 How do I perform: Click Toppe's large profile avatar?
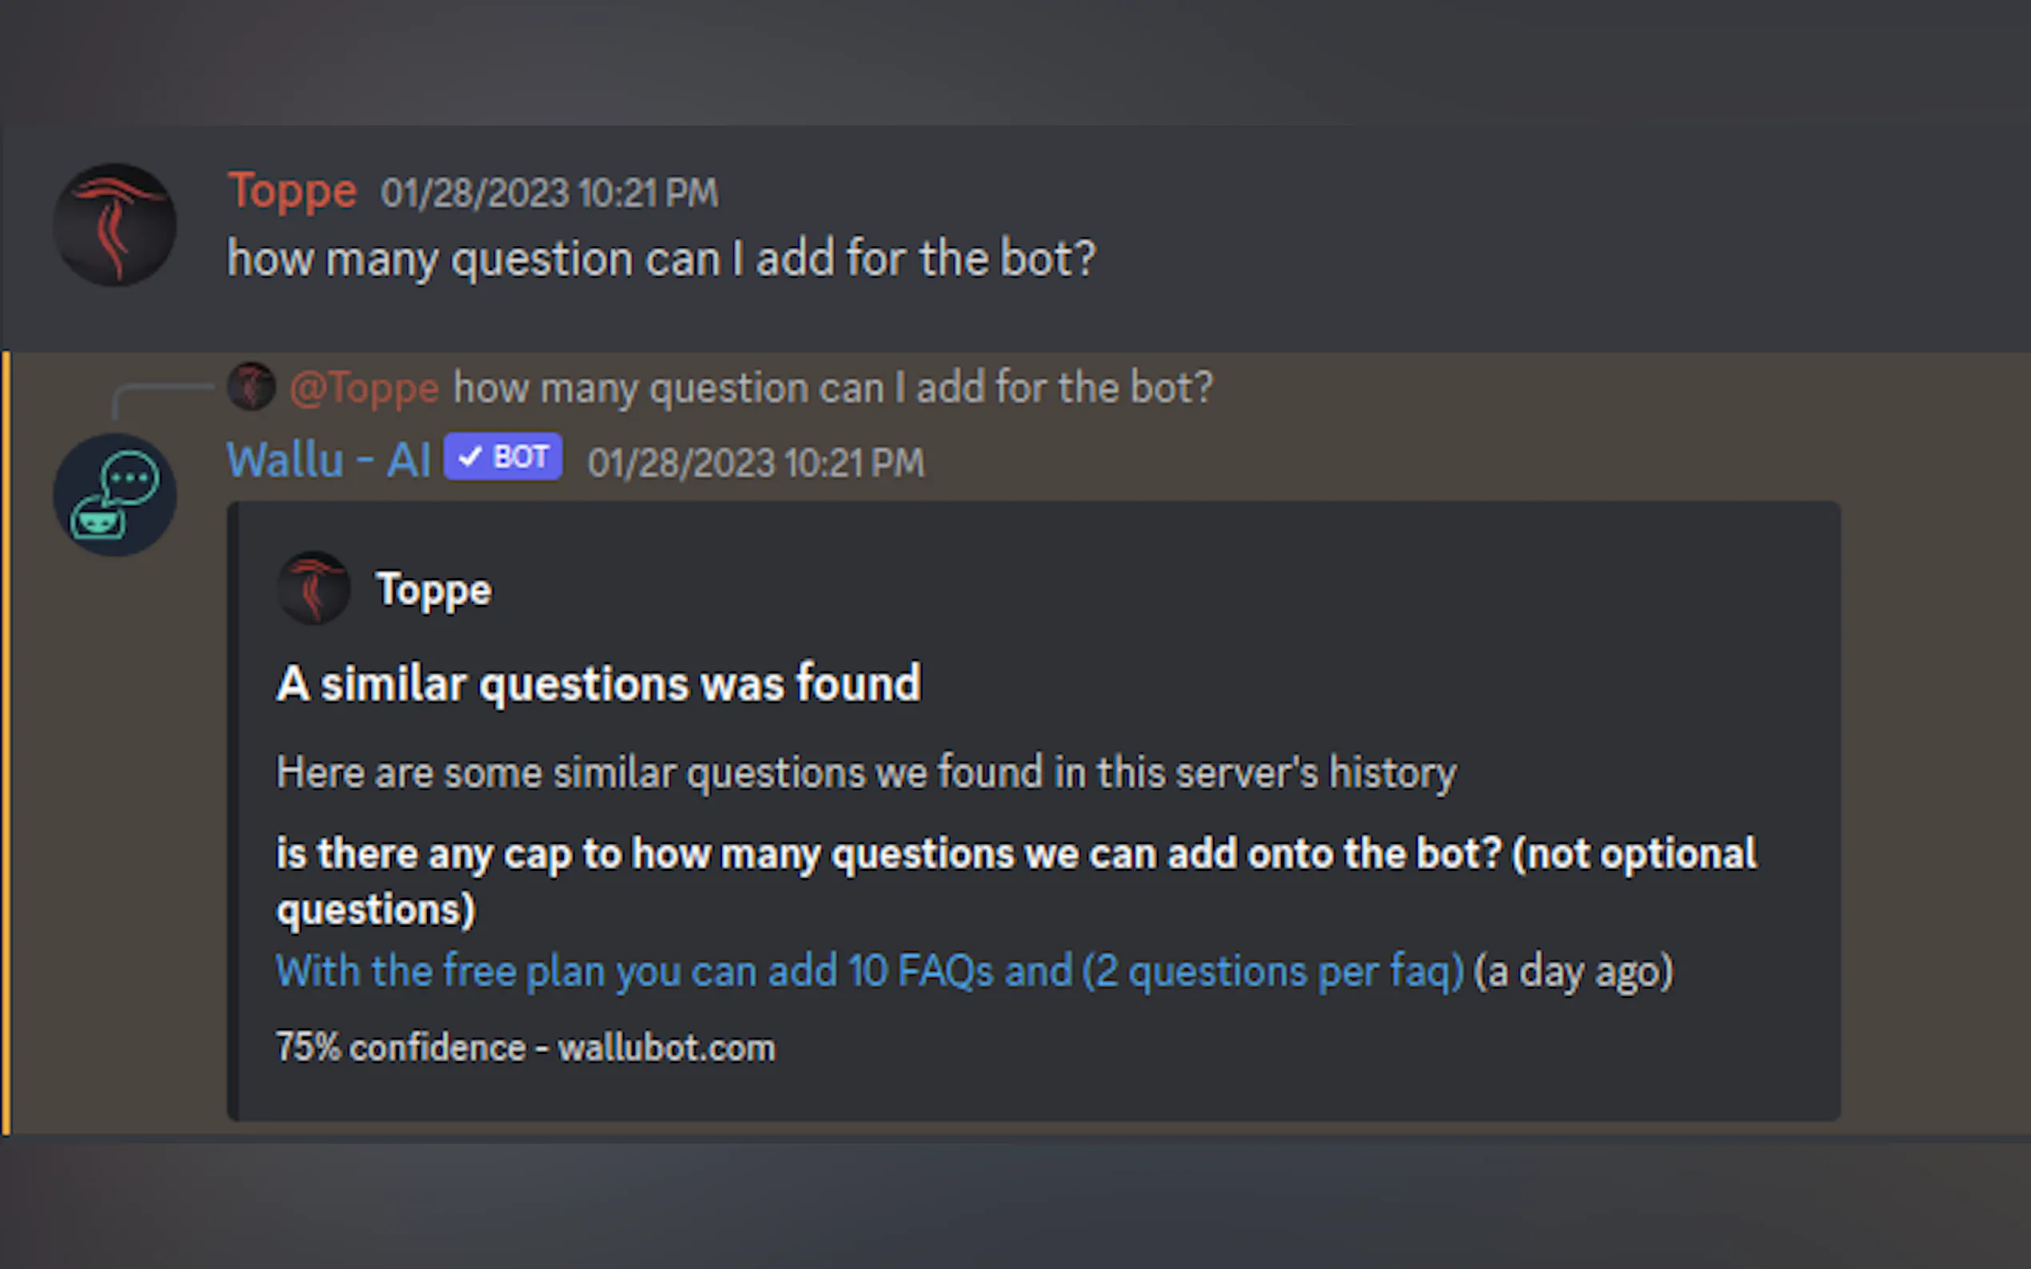click(x=115, y=225)
